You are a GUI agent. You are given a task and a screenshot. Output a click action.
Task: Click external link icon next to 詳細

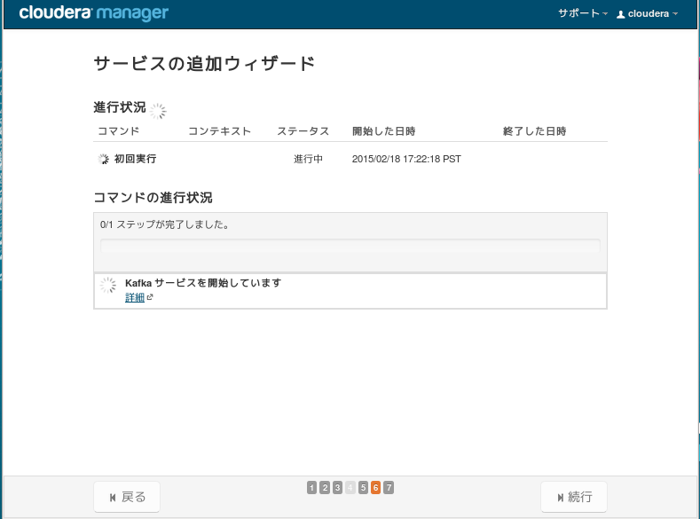click(150, 297)
